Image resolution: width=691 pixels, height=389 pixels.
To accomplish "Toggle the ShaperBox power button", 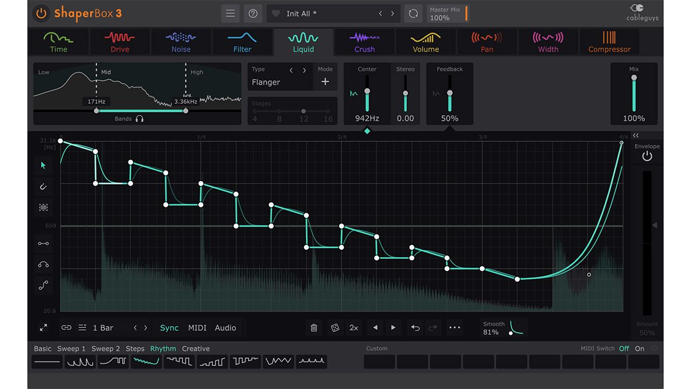I will 40,13.
